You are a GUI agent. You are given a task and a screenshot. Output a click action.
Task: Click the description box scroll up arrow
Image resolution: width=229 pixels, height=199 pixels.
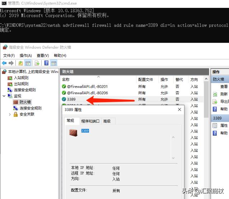click(173, 137)
